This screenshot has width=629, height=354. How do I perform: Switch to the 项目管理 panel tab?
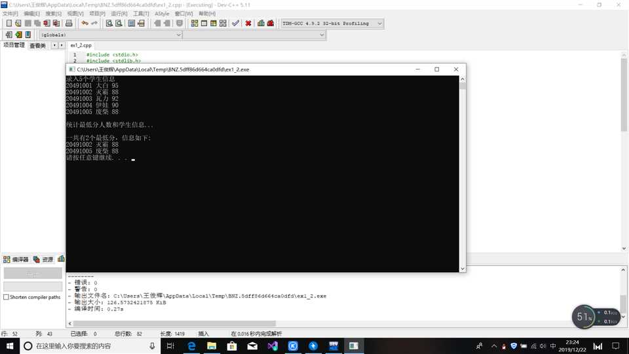pos(14,45)
